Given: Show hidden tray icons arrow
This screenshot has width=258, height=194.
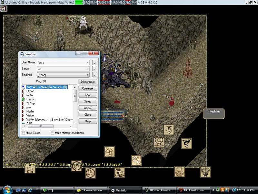Looking at the screenshot, I should 213,190.
